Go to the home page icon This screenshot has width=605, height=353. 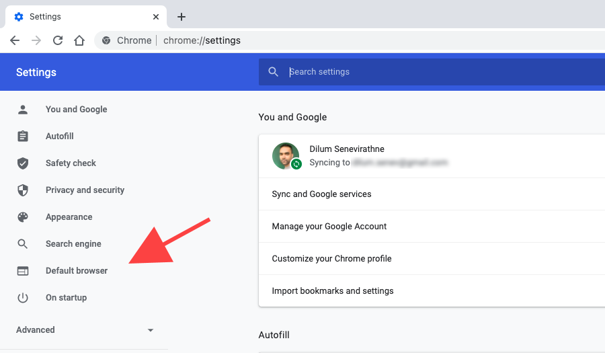pyautogui.click(x=79, y=40)
